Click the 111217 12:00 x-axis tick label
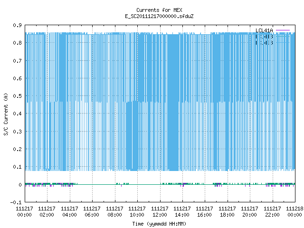 click(160, 212)
